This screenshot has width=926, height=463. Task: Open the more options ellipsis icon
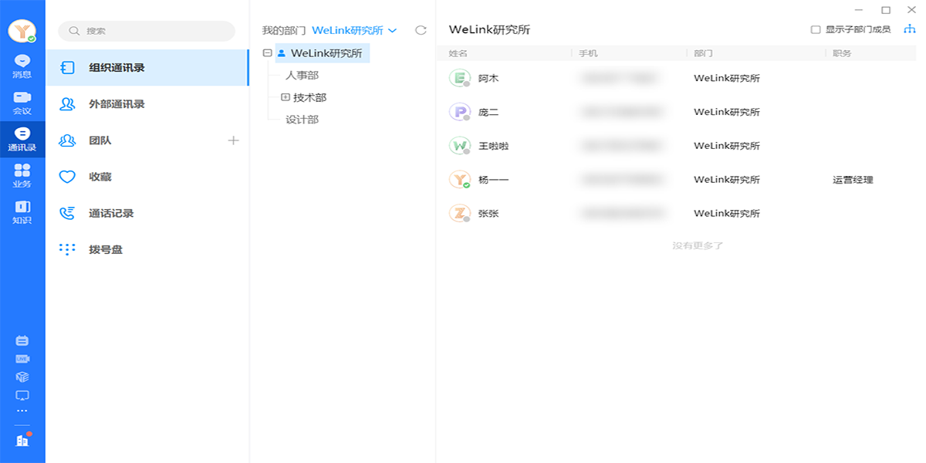pos(22,411)
